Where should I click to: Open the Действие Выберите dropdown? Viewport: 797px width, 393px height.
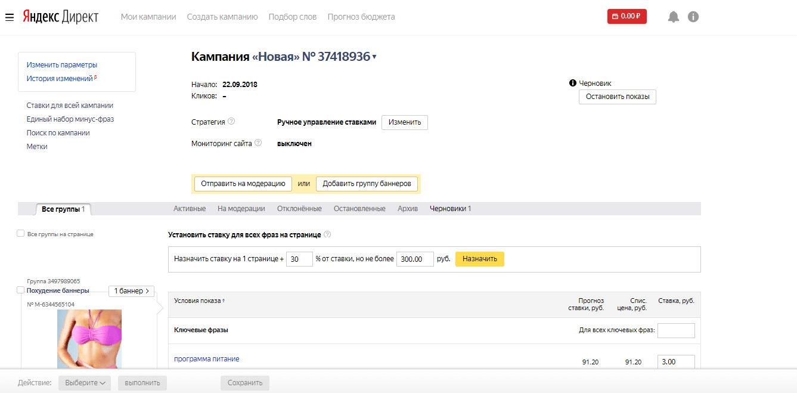point(85,383)
